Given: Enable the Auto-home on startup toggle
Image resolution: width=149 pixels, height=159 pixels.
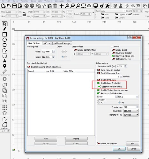Looking at the screenshot, I should (99, 70).
